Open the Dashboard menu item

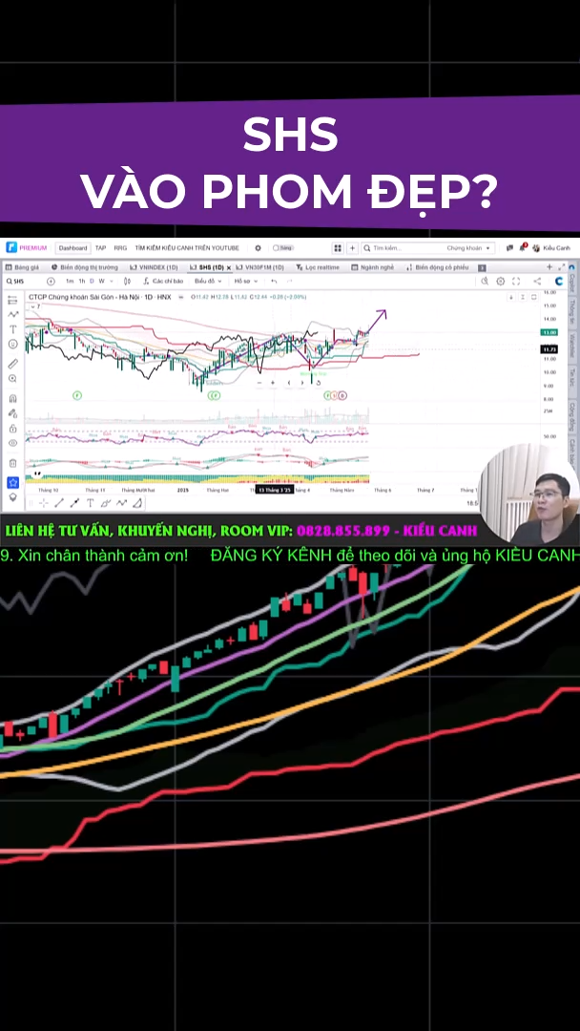click(x=72, y=248)
